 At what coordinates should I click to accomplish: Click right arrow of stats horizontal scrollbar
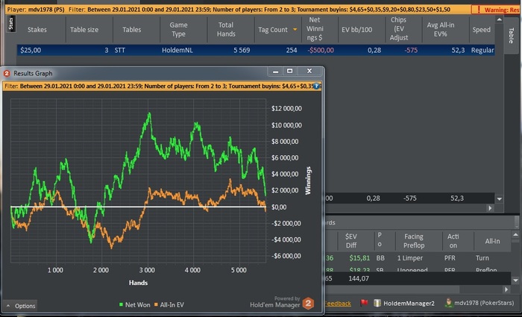(490, 208)
